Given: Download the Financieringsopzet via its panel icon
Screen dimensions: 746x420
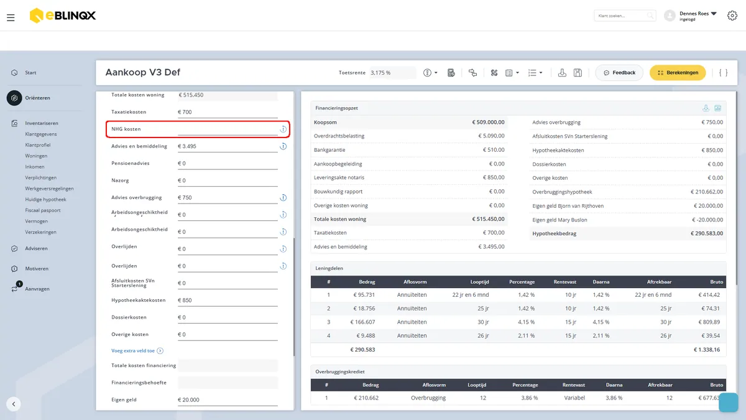Looking at the screenshot, I should coord(706,108).
